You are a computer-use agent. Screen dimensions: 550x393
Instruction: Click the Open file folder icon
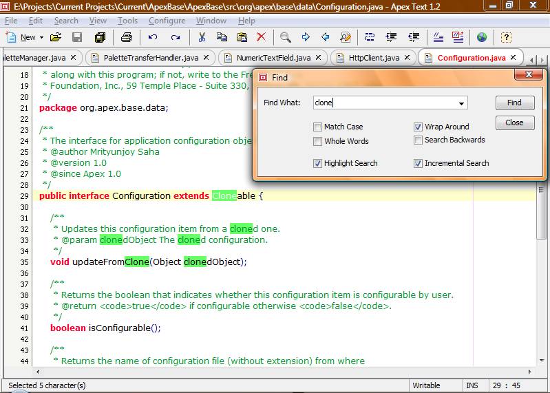(56, 37)
